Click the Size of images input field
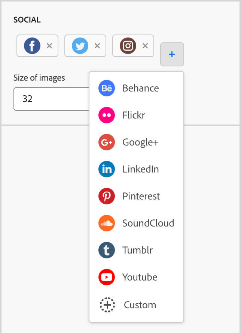Viewport: 241px width, 333px height. (49, 99)
